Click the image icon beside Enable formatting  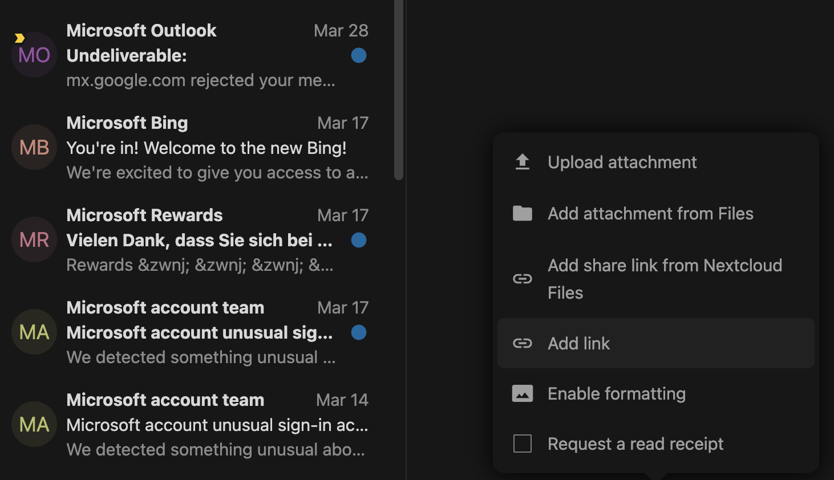[523, 393]
